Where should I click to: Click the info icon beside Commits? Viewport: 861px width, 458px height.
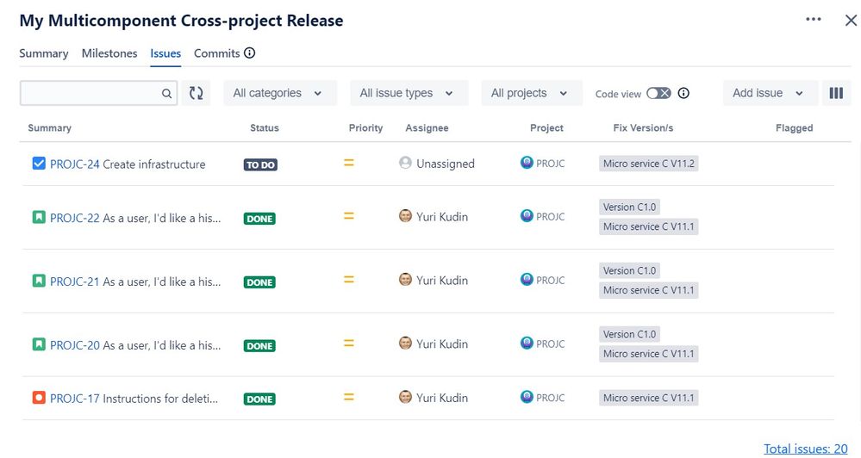(x=249, y=53)
